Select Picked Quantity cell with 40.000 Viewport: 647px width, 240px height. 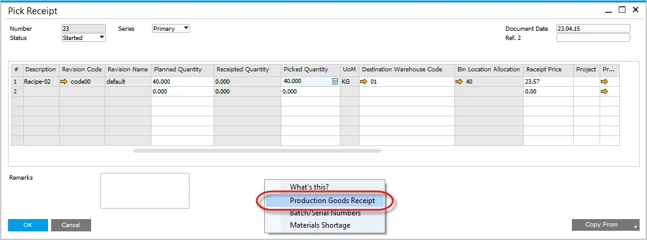(x=311, y=82)
